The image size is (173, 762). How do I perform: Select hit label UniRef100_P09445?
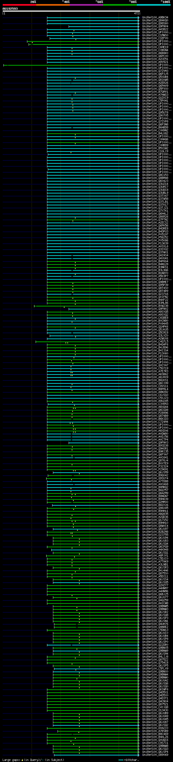[x=155, y=324]
